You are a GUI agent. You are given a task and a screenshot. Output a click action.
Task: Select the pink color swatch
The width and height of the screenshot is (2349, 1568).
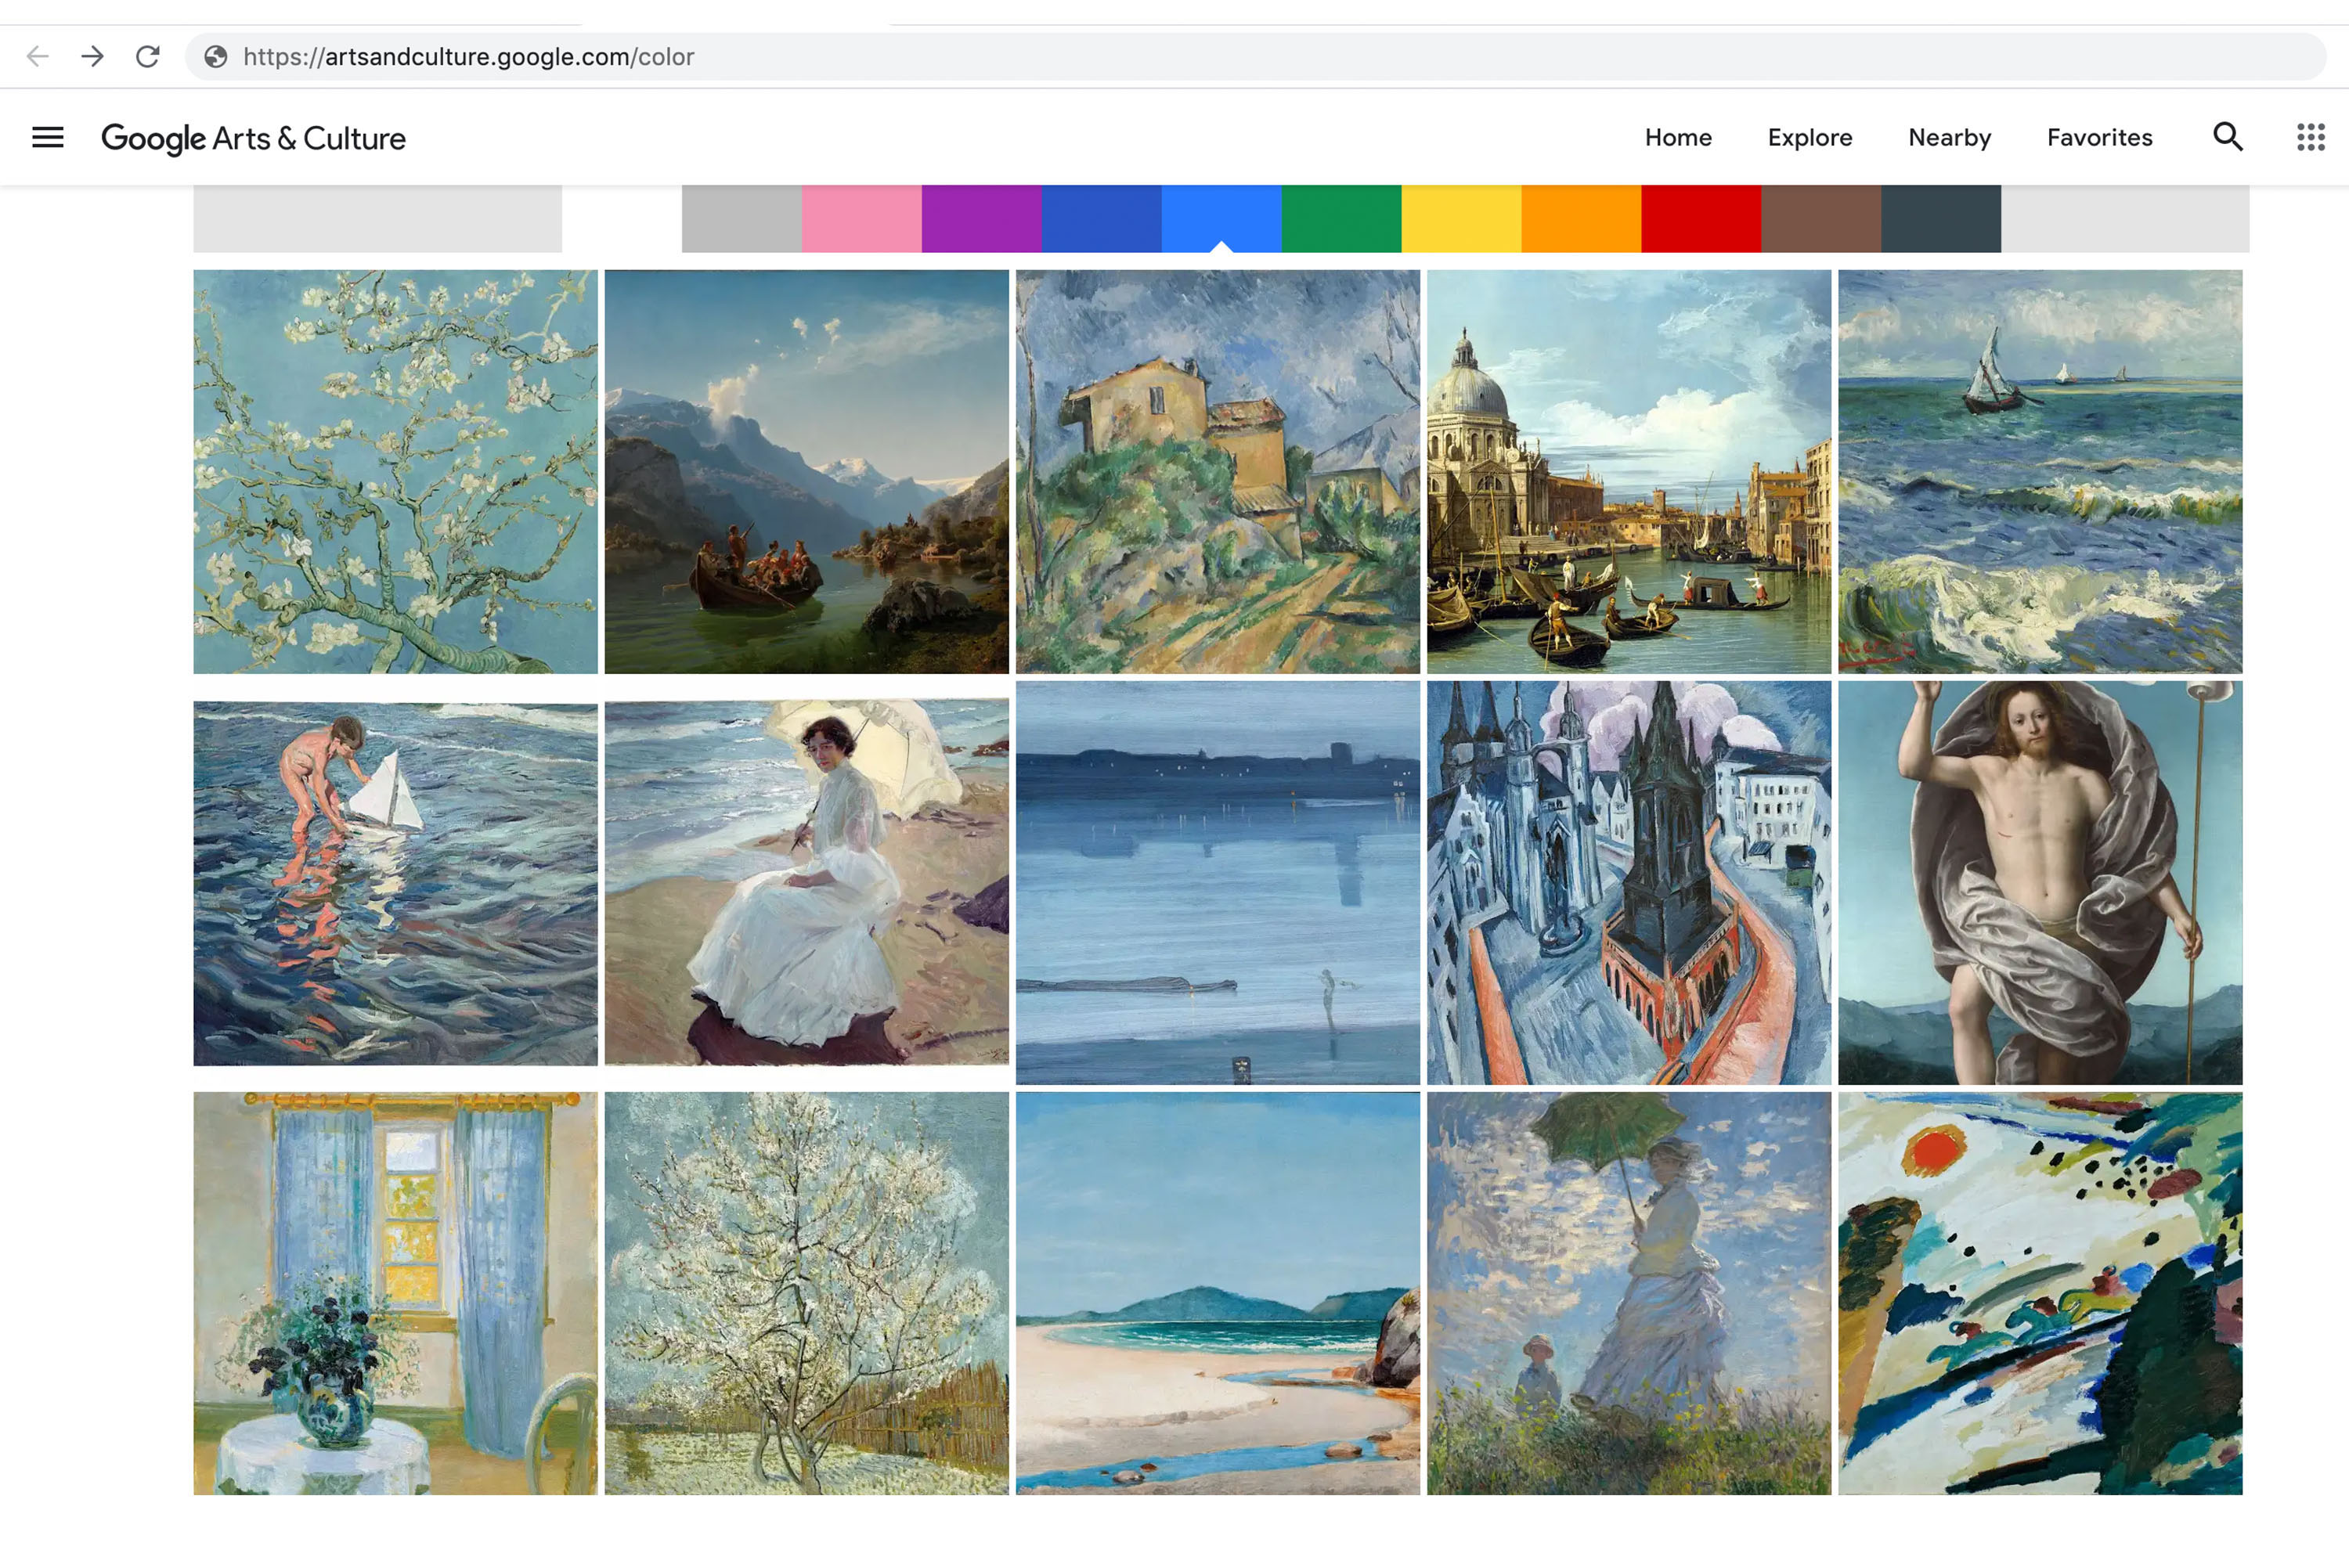861,217
